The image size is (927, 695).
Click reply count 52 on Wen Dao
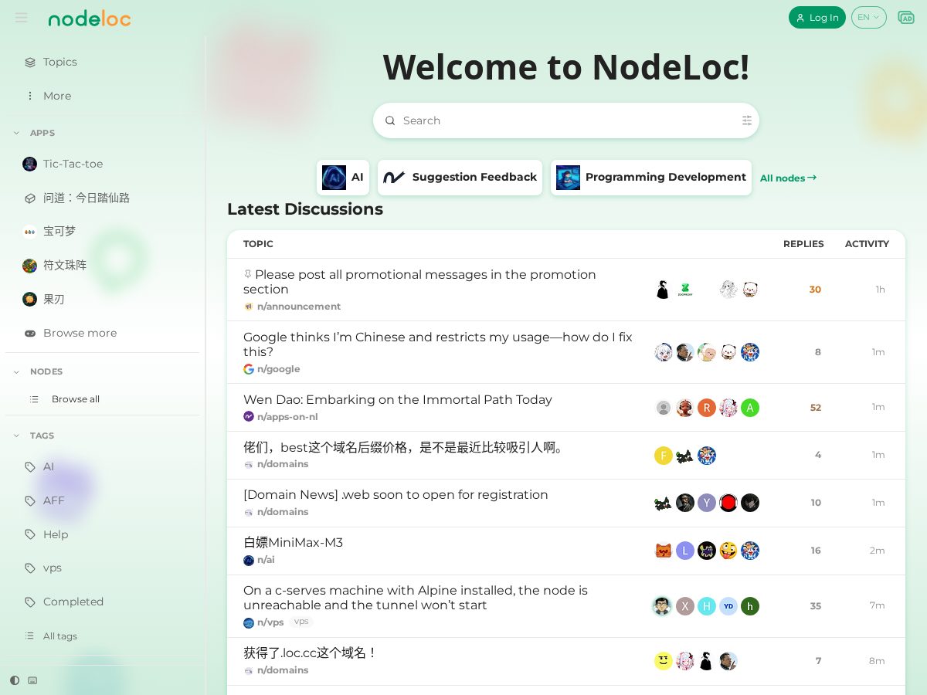click(x=816, y=408)
